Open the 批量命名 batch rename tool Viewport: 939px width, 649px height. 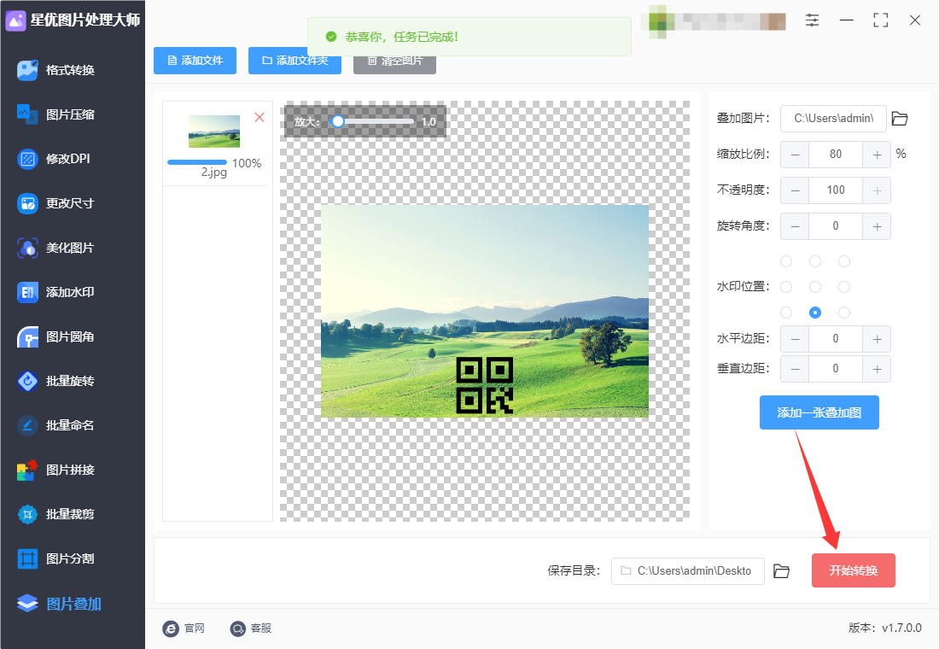click(55, 425)
